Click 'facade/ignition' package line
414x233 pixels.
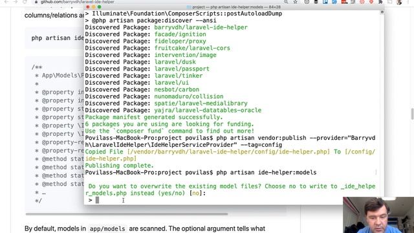[180, 34]
